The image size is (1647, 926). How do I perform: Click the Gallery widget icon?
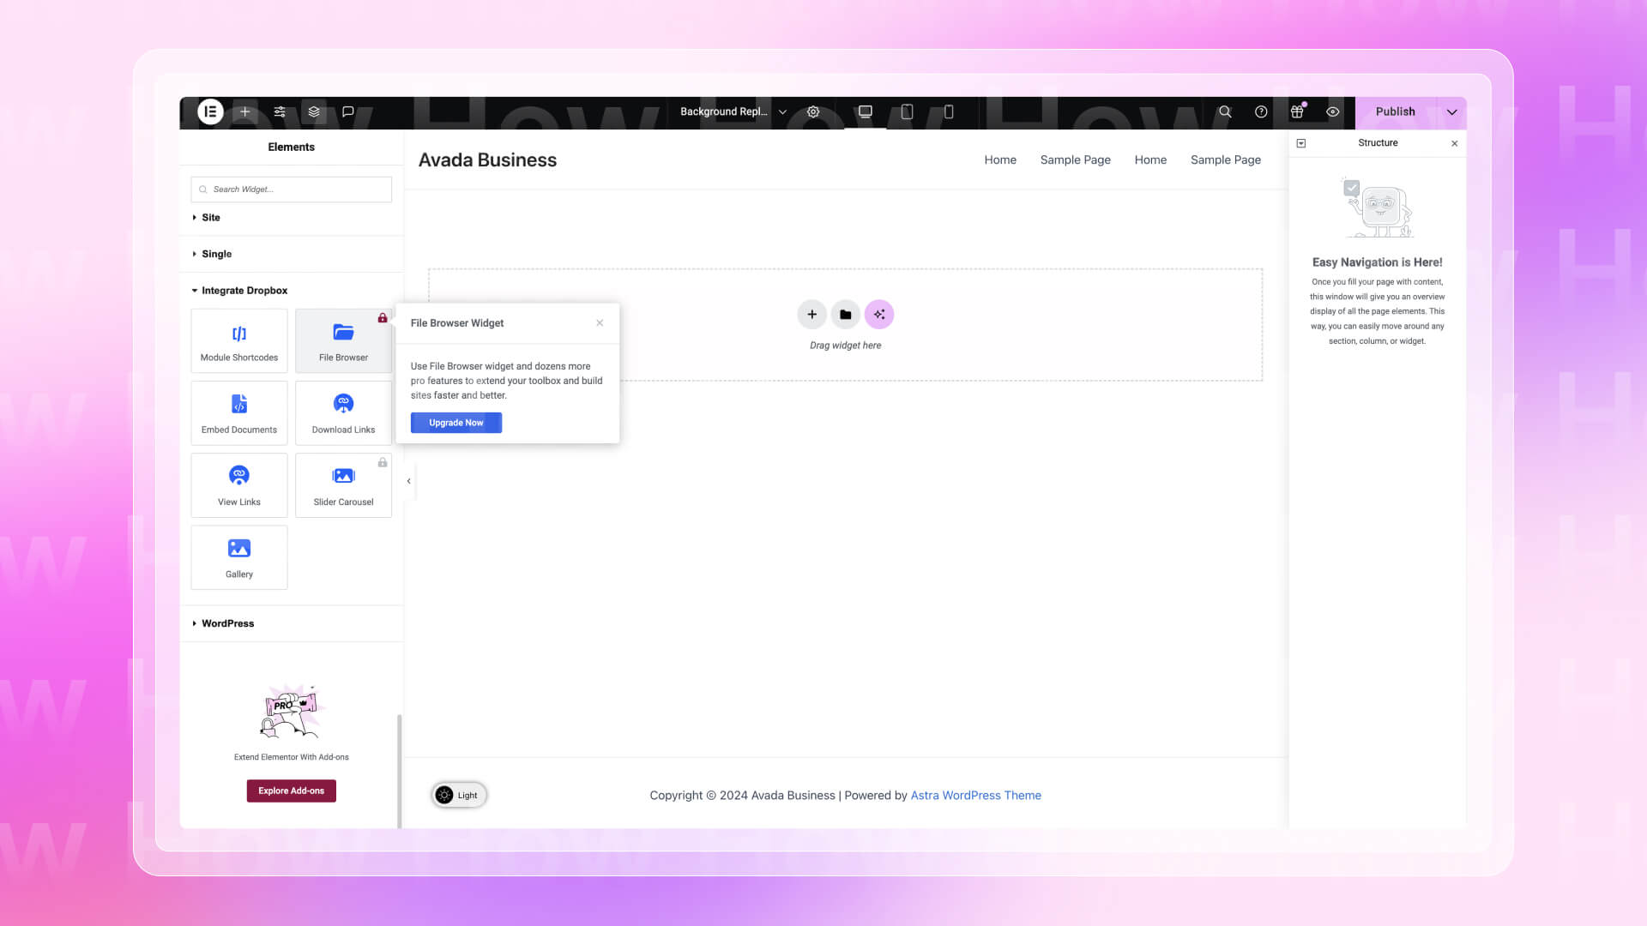(x=238, y=547)
